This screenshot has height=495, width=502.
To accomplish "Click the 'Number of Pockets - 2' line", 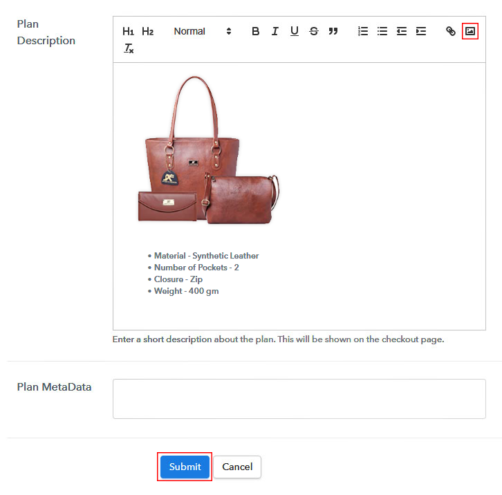I will pos(196,268).
